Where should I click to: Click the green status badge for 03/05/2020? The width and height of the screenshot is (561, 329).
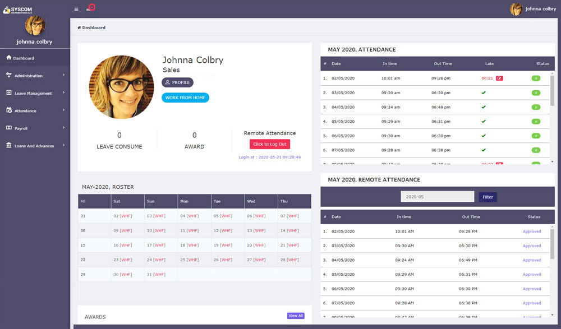536,92
